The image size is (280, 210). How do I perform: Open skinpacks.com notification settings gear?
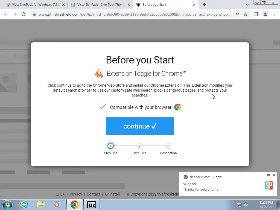(269, 175)
